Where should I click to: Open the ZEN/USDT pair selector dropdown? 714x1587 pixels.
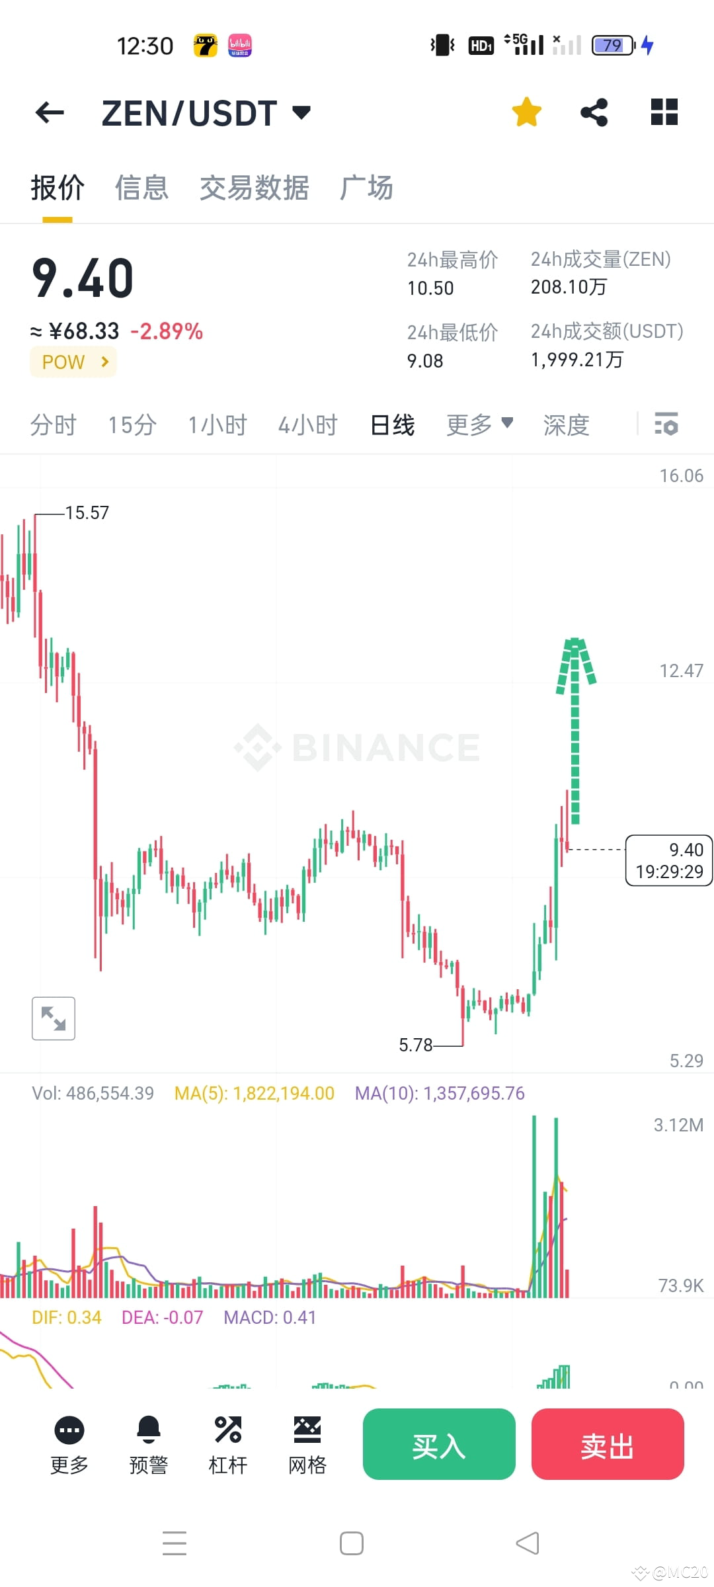point(301,112)
